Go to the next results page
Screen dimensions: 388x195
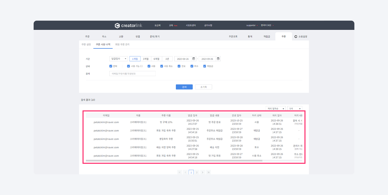click(203, 172)
